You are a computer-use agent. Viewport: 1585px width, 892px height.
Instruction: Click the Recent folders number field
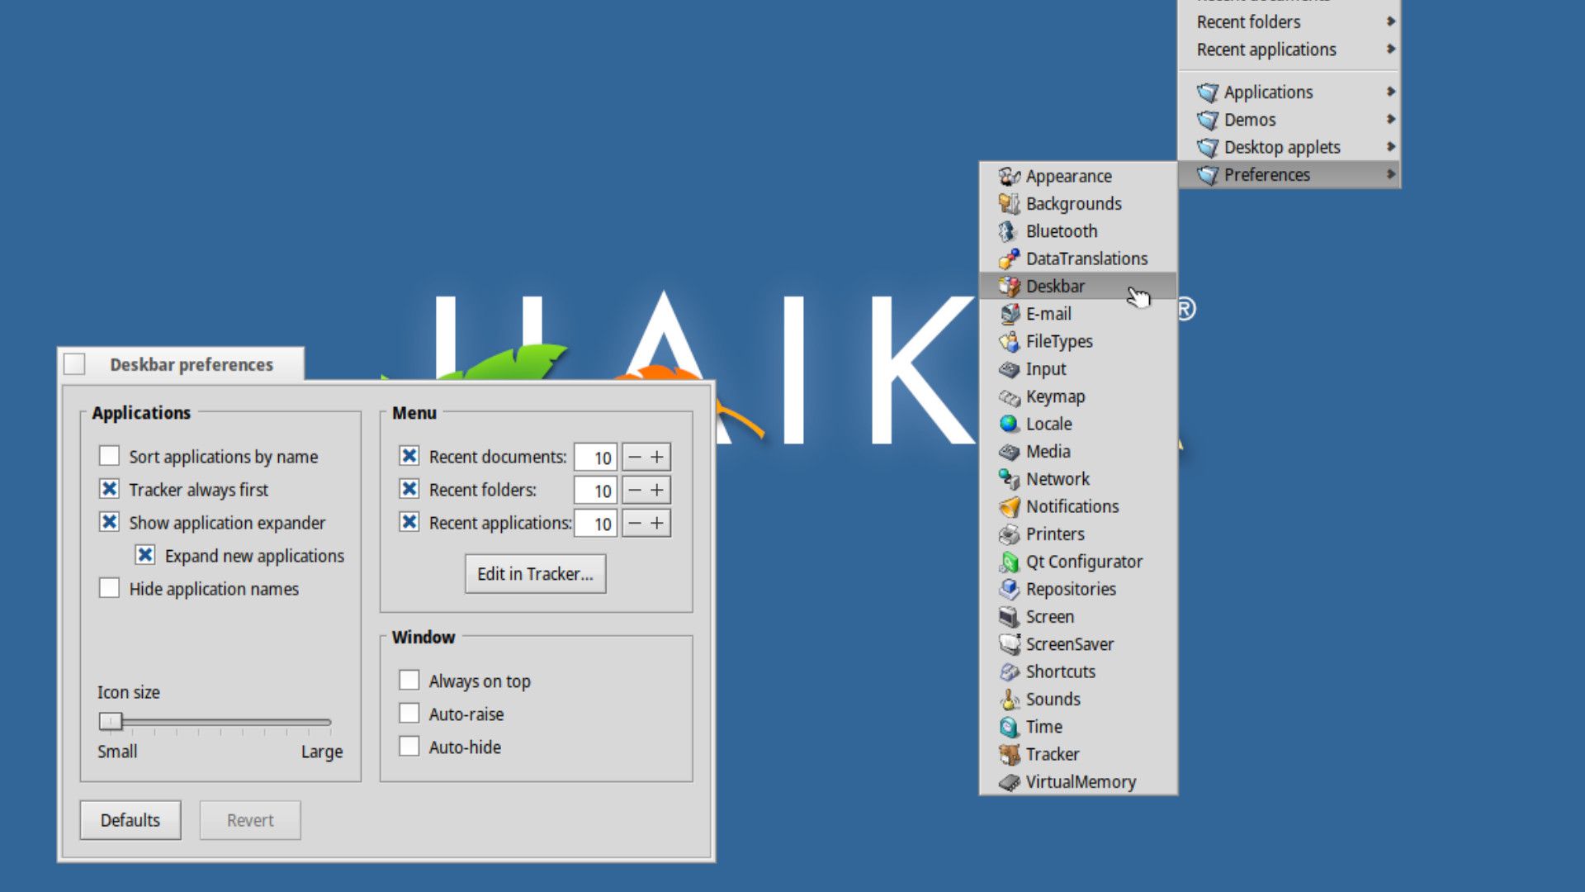point(596,490)
